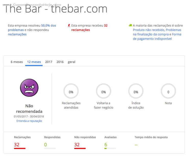
Task: Click the 50,0% dos problemas link
Action: pyautogui.click(x=32, y=28)
